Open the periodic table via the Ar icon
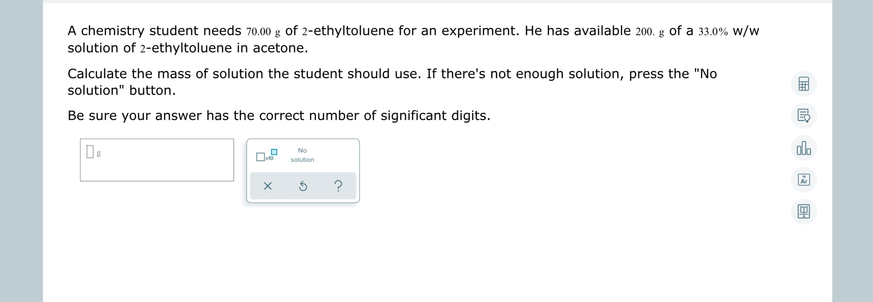This screenshot has height=302, width=873. point(804,179)
